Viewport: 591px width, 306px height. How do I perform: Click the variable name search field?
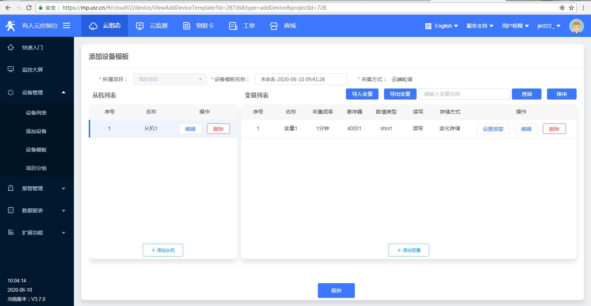(x=464, y=94)
